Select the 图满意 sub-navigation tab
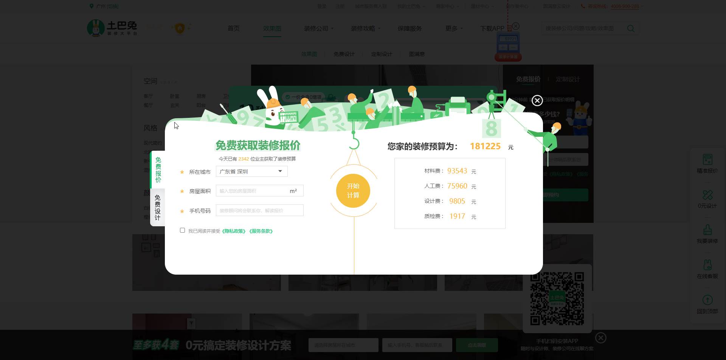Viewport: 726px width, 360px height. click(x=417, y=54)
